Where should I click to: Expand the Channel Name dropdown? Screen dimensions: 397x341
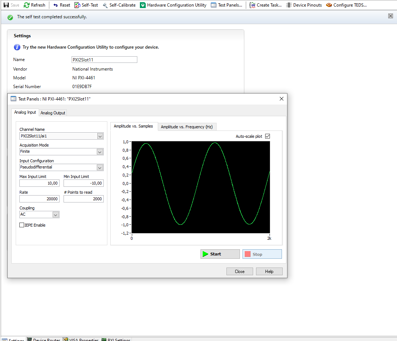(x=100, y=136)
